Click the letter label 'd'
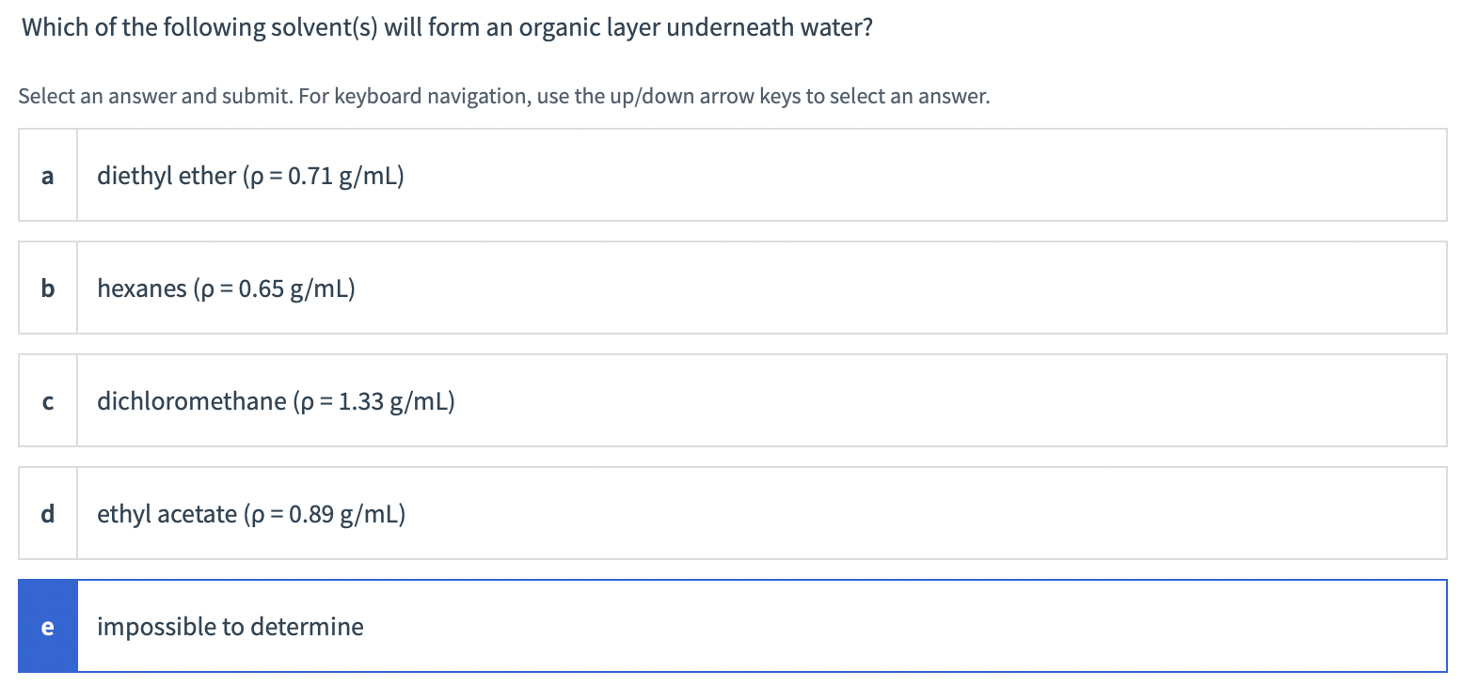Image resolution: width=1462 pixels, height=686 pixels. (x=47, y=513)
